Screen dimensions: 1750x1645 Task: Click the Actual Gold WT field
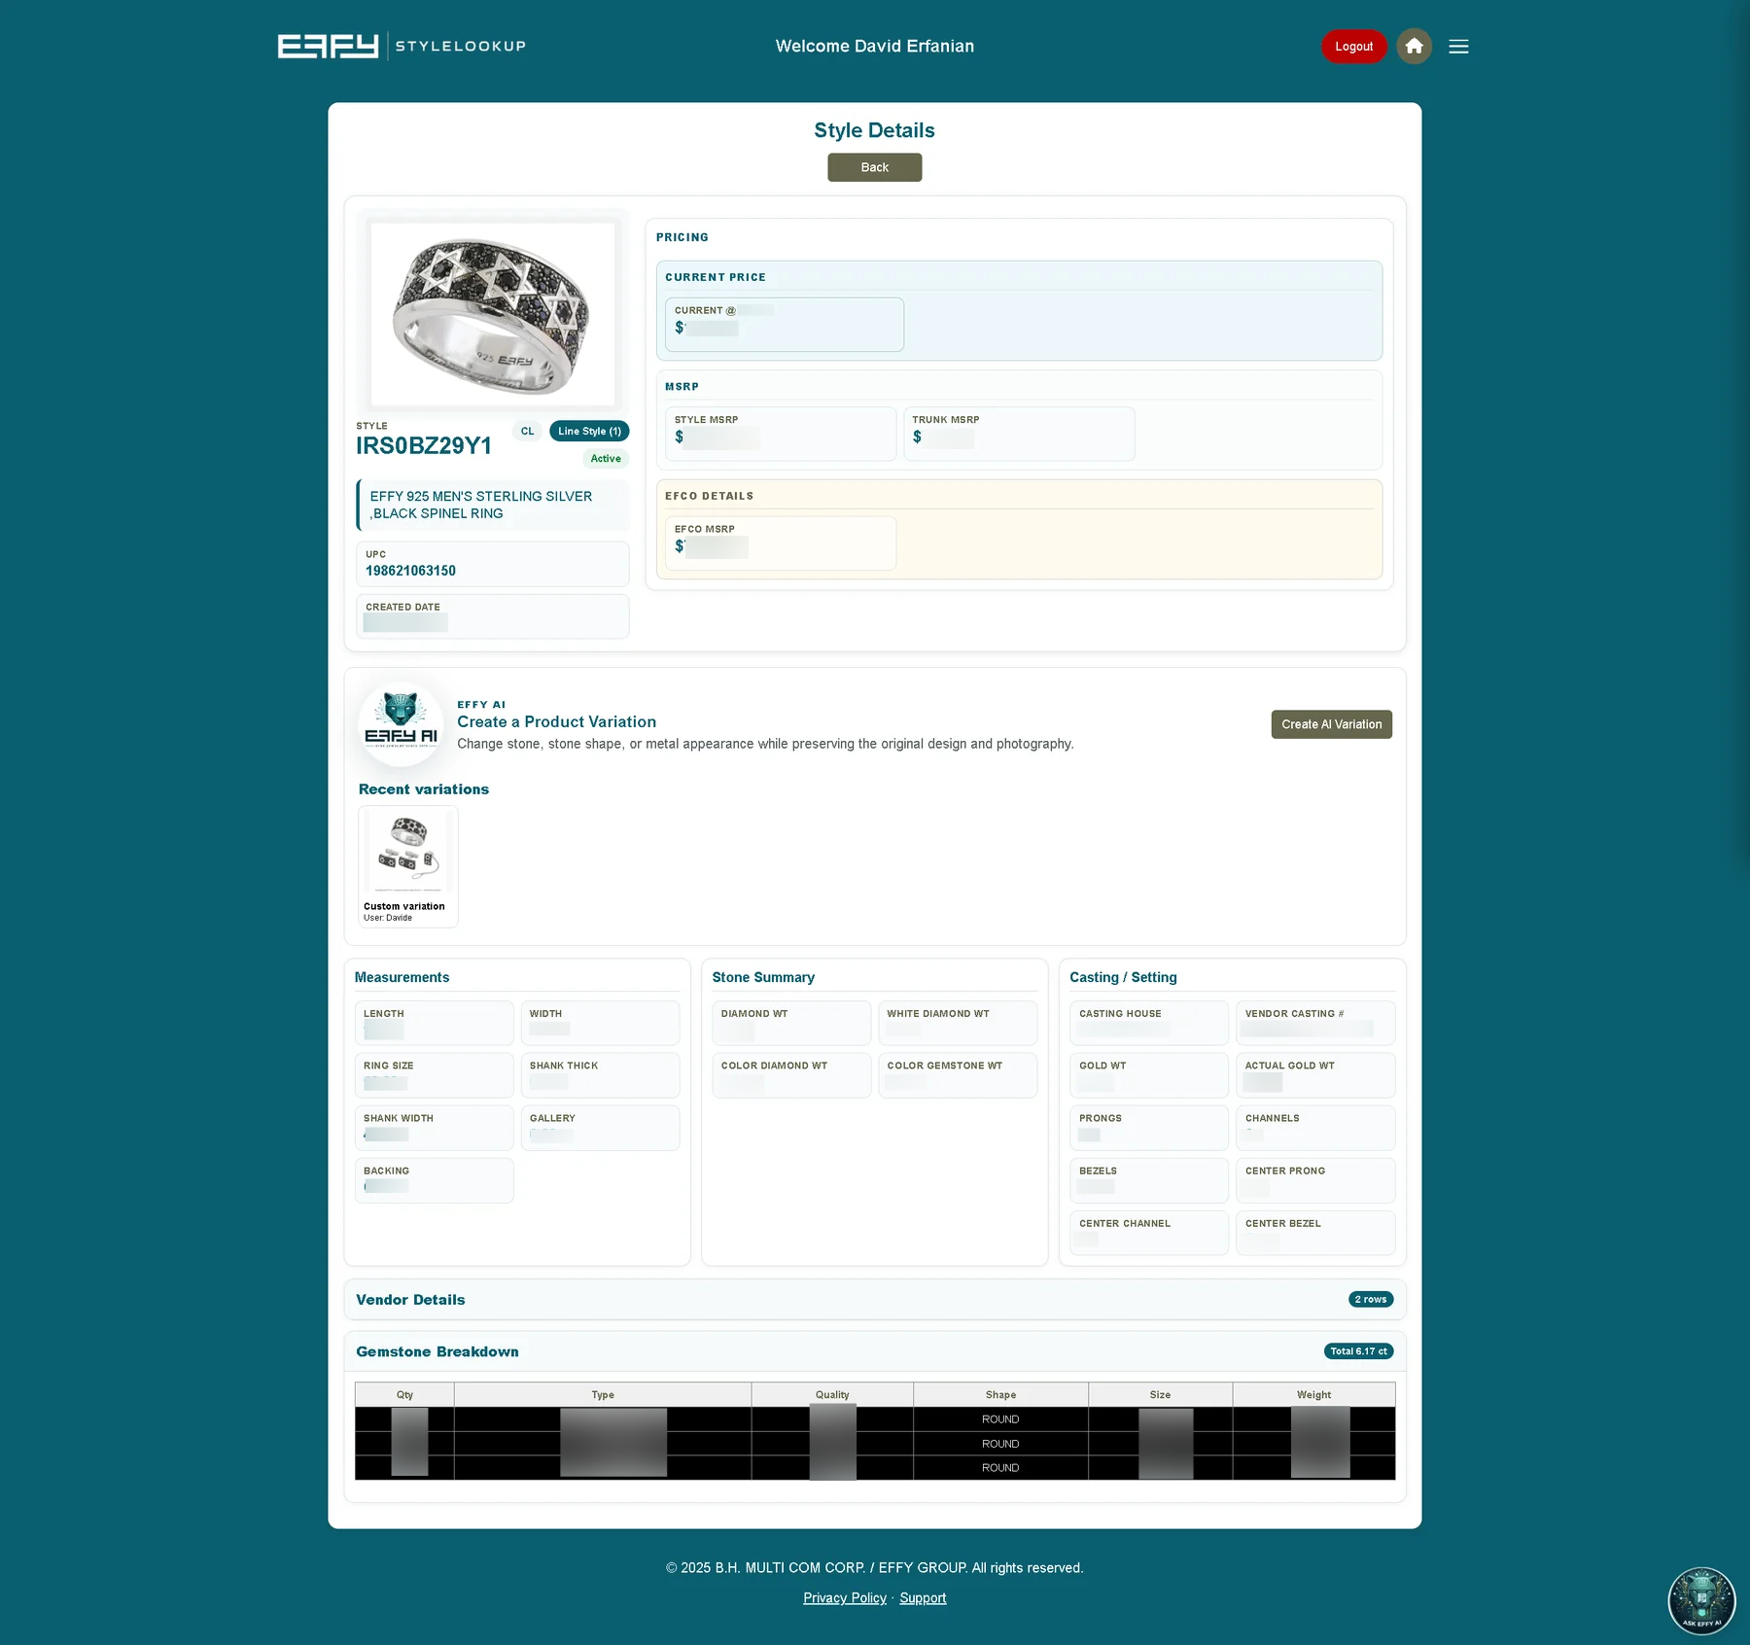1315,1075
